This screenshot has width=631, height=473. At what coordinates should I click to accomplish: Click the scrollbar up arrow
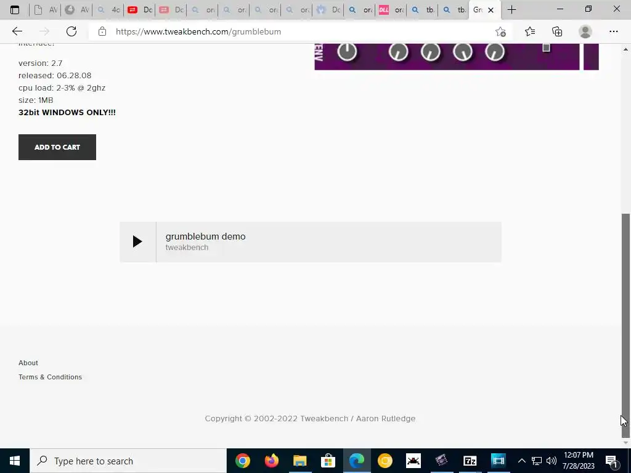tap(625, 49)
